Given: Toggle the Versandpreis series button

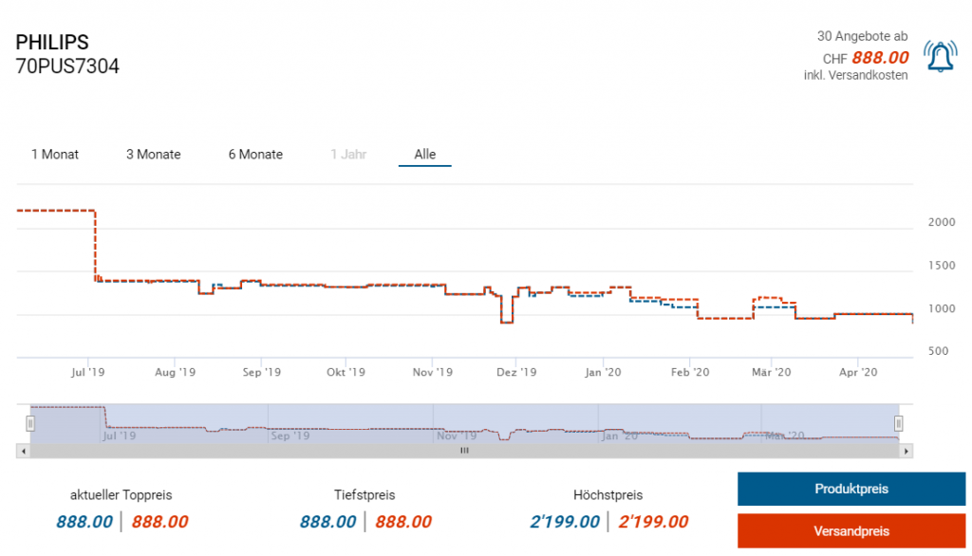Looking at the screenshot, I should [851, 531].
